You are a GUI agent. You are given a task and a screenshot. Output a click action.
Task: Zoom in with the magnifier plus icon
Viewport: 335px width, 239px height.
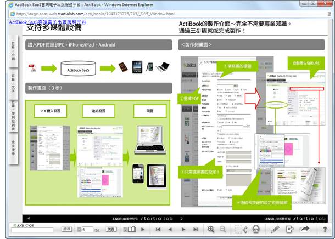[211, 229]
